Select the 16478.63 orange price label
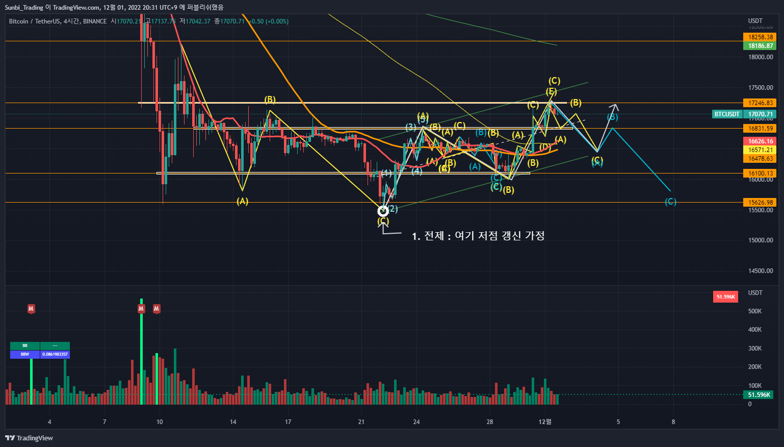Image resolution: width=784 pixels, height=447 pixels. click(760, 159)
